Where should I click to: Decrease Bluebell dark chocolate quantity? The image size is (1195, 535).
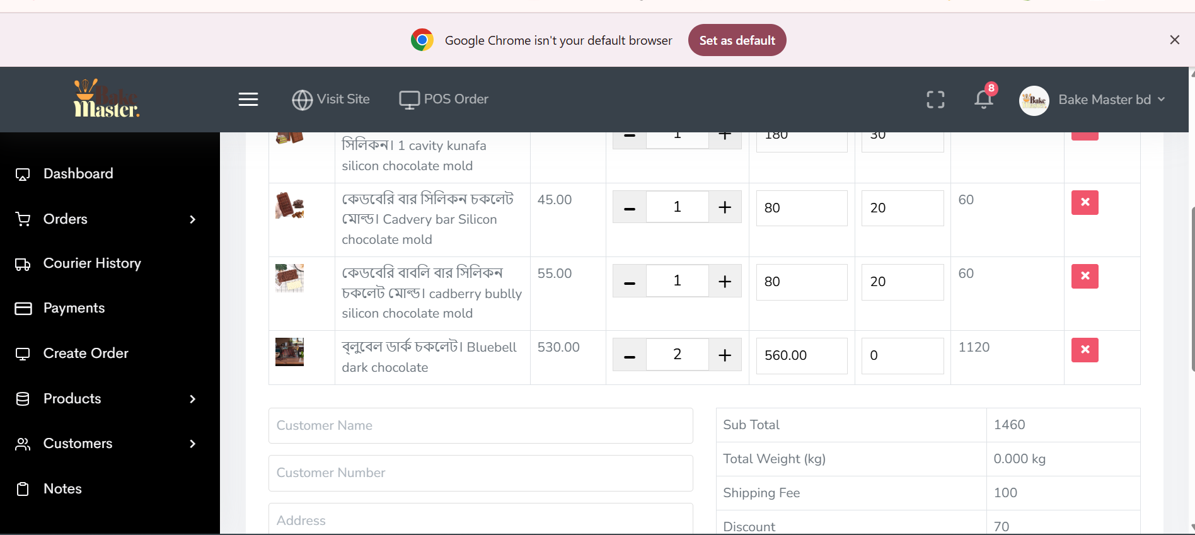click(x=629, y=355)
